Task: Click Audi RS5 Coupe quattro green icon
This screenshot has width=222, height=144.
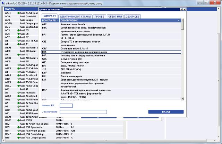Action: tap(18, 138)
